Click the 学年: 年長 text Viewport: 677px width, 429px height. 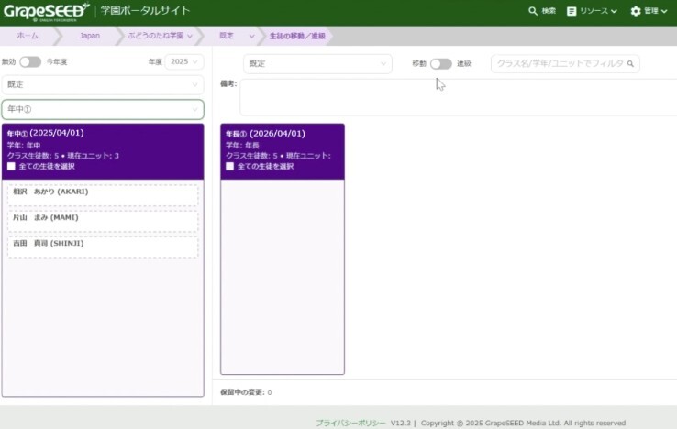[242, 146]
